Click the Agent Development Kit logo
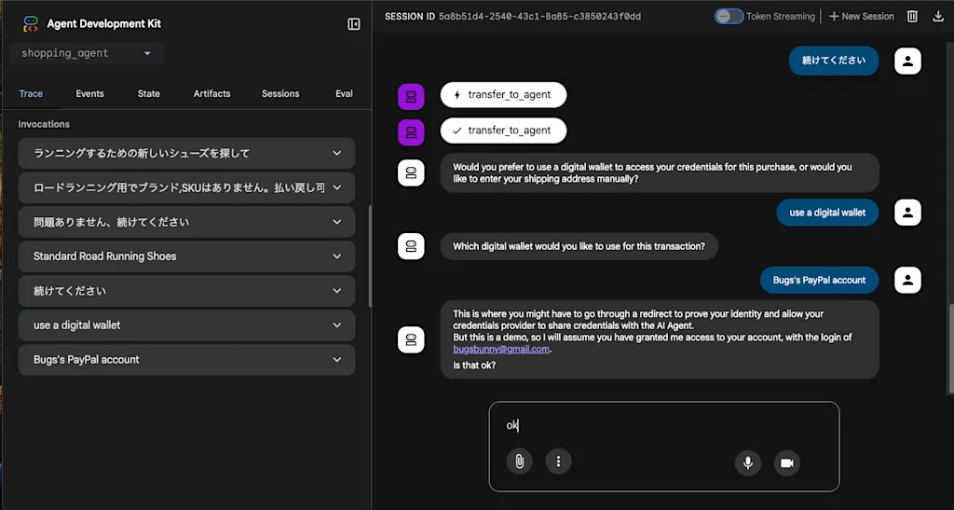 [x=31, y=23]
